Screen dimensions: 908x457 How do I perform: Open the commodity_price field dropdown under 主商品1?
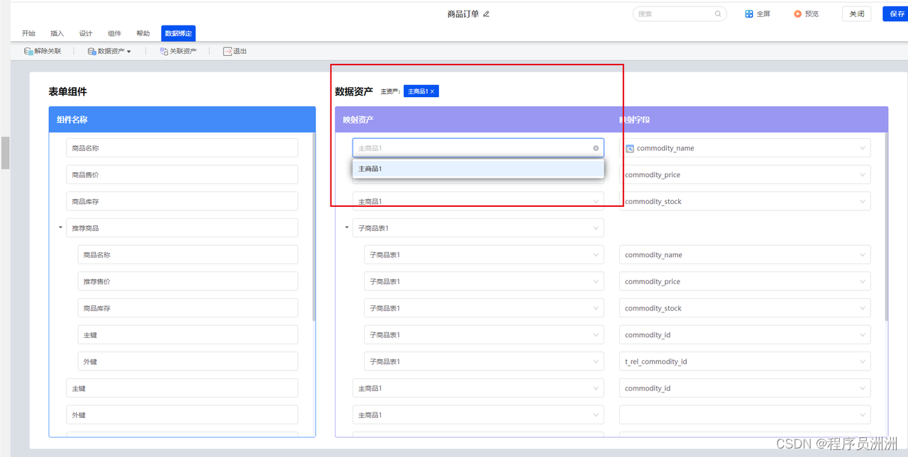coord(745,174)
